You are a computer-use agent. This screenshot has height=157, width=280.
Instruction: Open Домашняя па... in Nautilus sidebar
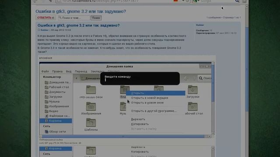point(58,82)
